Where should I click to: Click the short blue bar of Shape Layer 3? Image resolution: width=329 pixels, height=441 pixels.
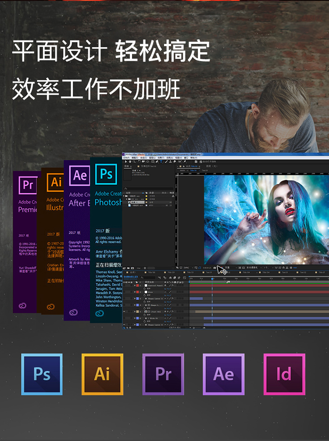point(197,299)
